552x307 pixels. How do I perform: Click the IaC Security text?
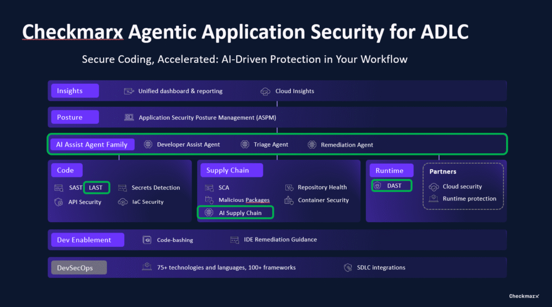pos(148,202)
